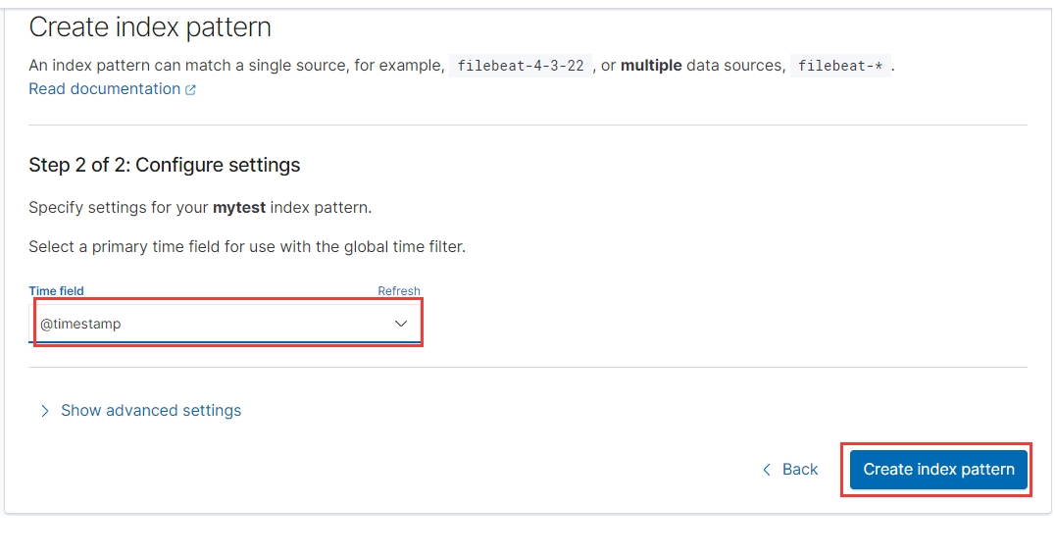Click the filebeat-* code example
The height and width of the screenshot is (556, 1055).
coord(840,66)
